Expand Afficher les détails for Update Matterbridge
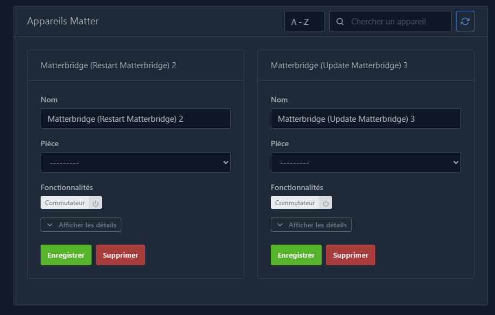The image size is (495, 315). click(311, 225)
